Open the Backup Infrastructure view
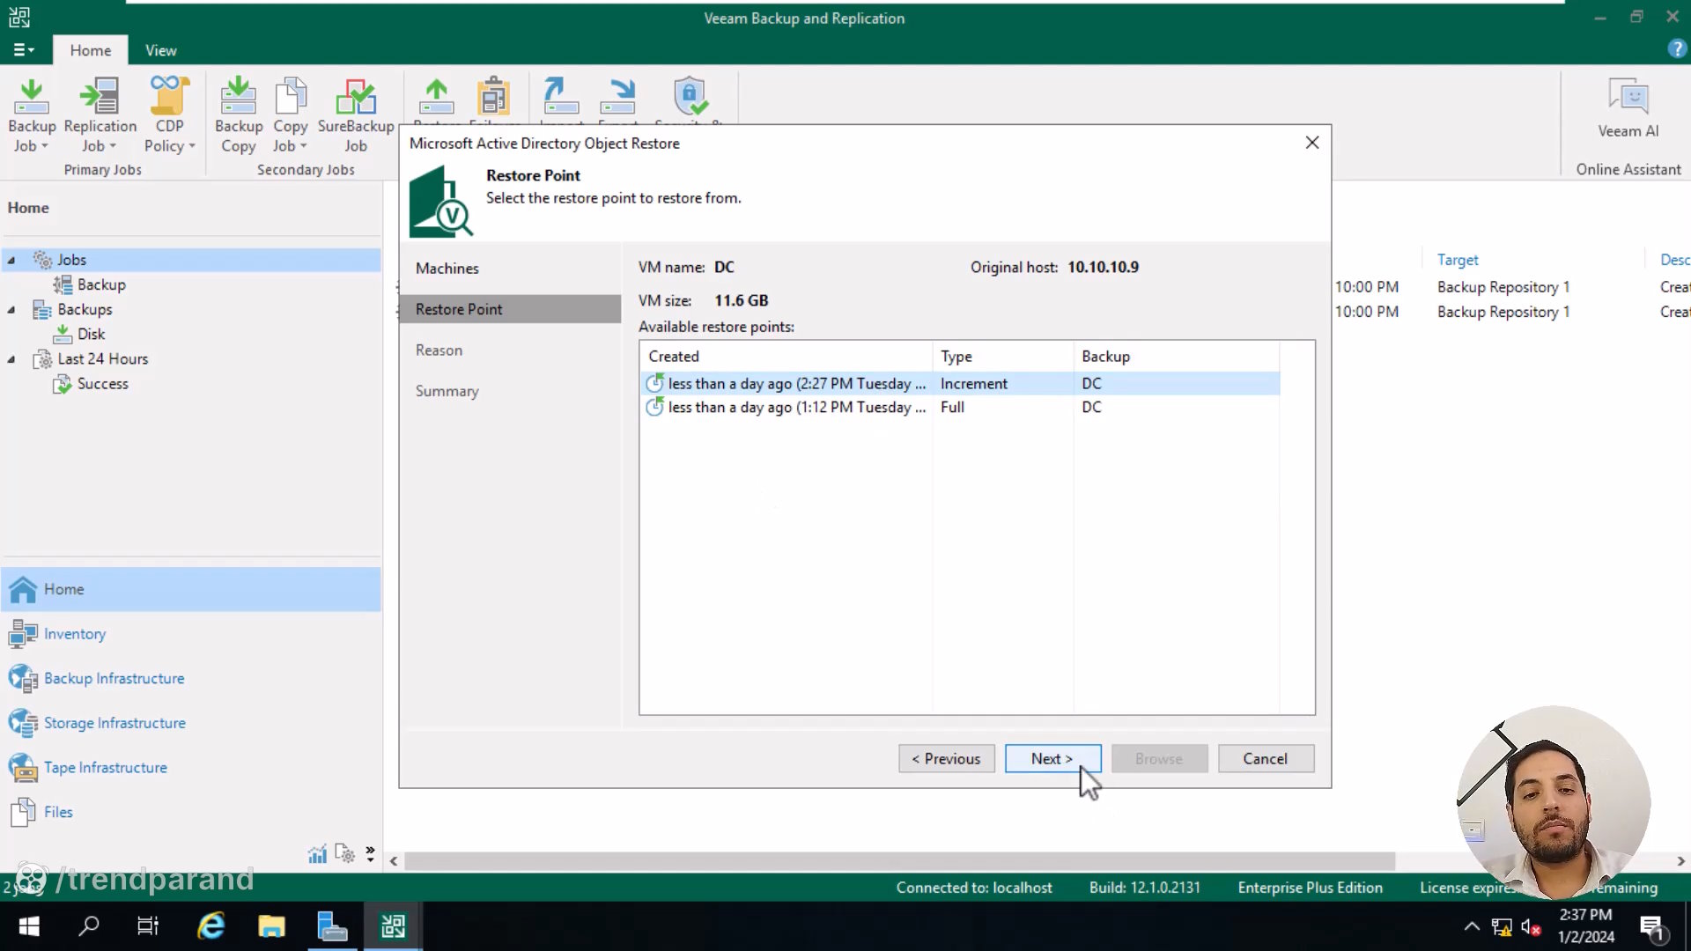 coord(191,679)
